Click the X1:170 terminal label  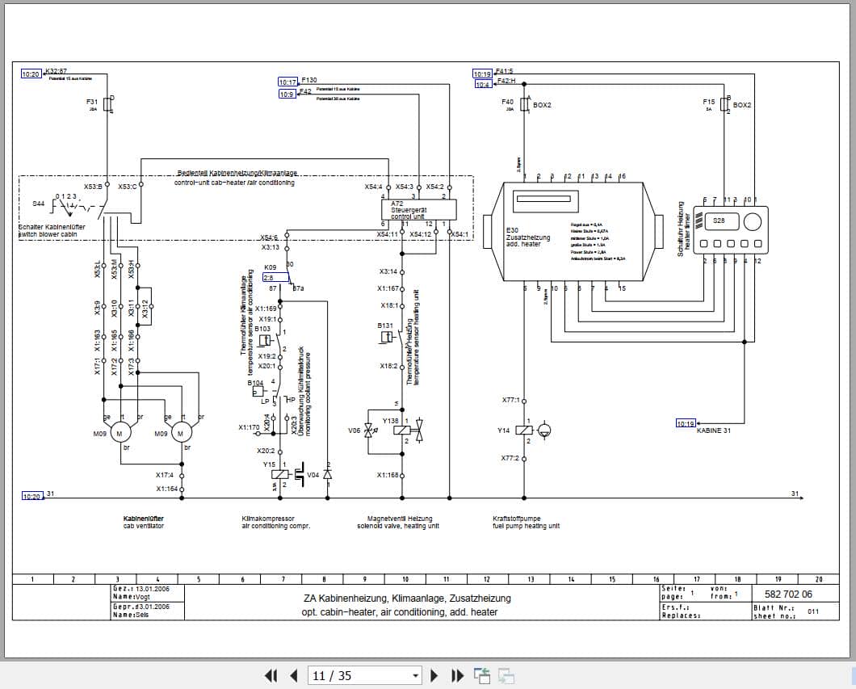[249, 427]
